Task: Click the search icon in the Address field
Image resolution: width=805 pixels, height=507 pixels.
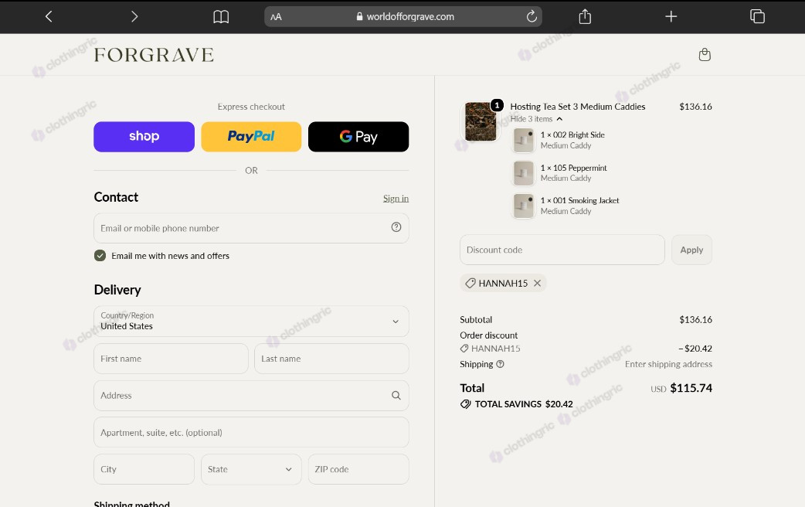Action: (x=396, y=395)
